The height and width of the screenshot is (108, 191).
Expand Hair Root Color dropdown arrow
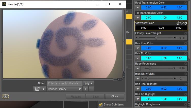coord(138,48)
